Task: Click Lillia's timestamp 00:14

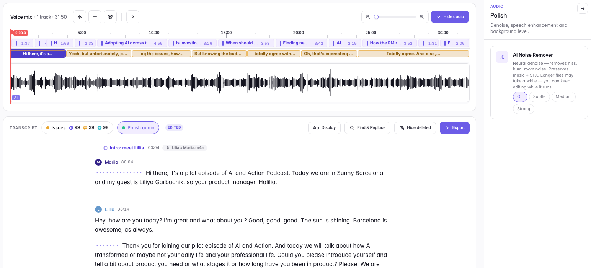Action: click(123, 209)
